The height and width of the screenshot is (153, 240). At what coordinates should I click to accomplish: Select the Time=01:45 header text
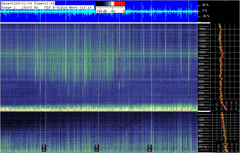[44, 3]
